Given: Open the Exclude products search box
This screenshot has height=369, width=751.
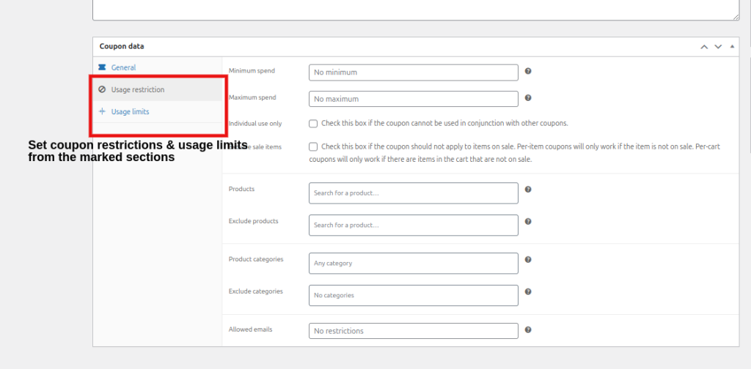Looking at the screenshot, I should (414, 225).
